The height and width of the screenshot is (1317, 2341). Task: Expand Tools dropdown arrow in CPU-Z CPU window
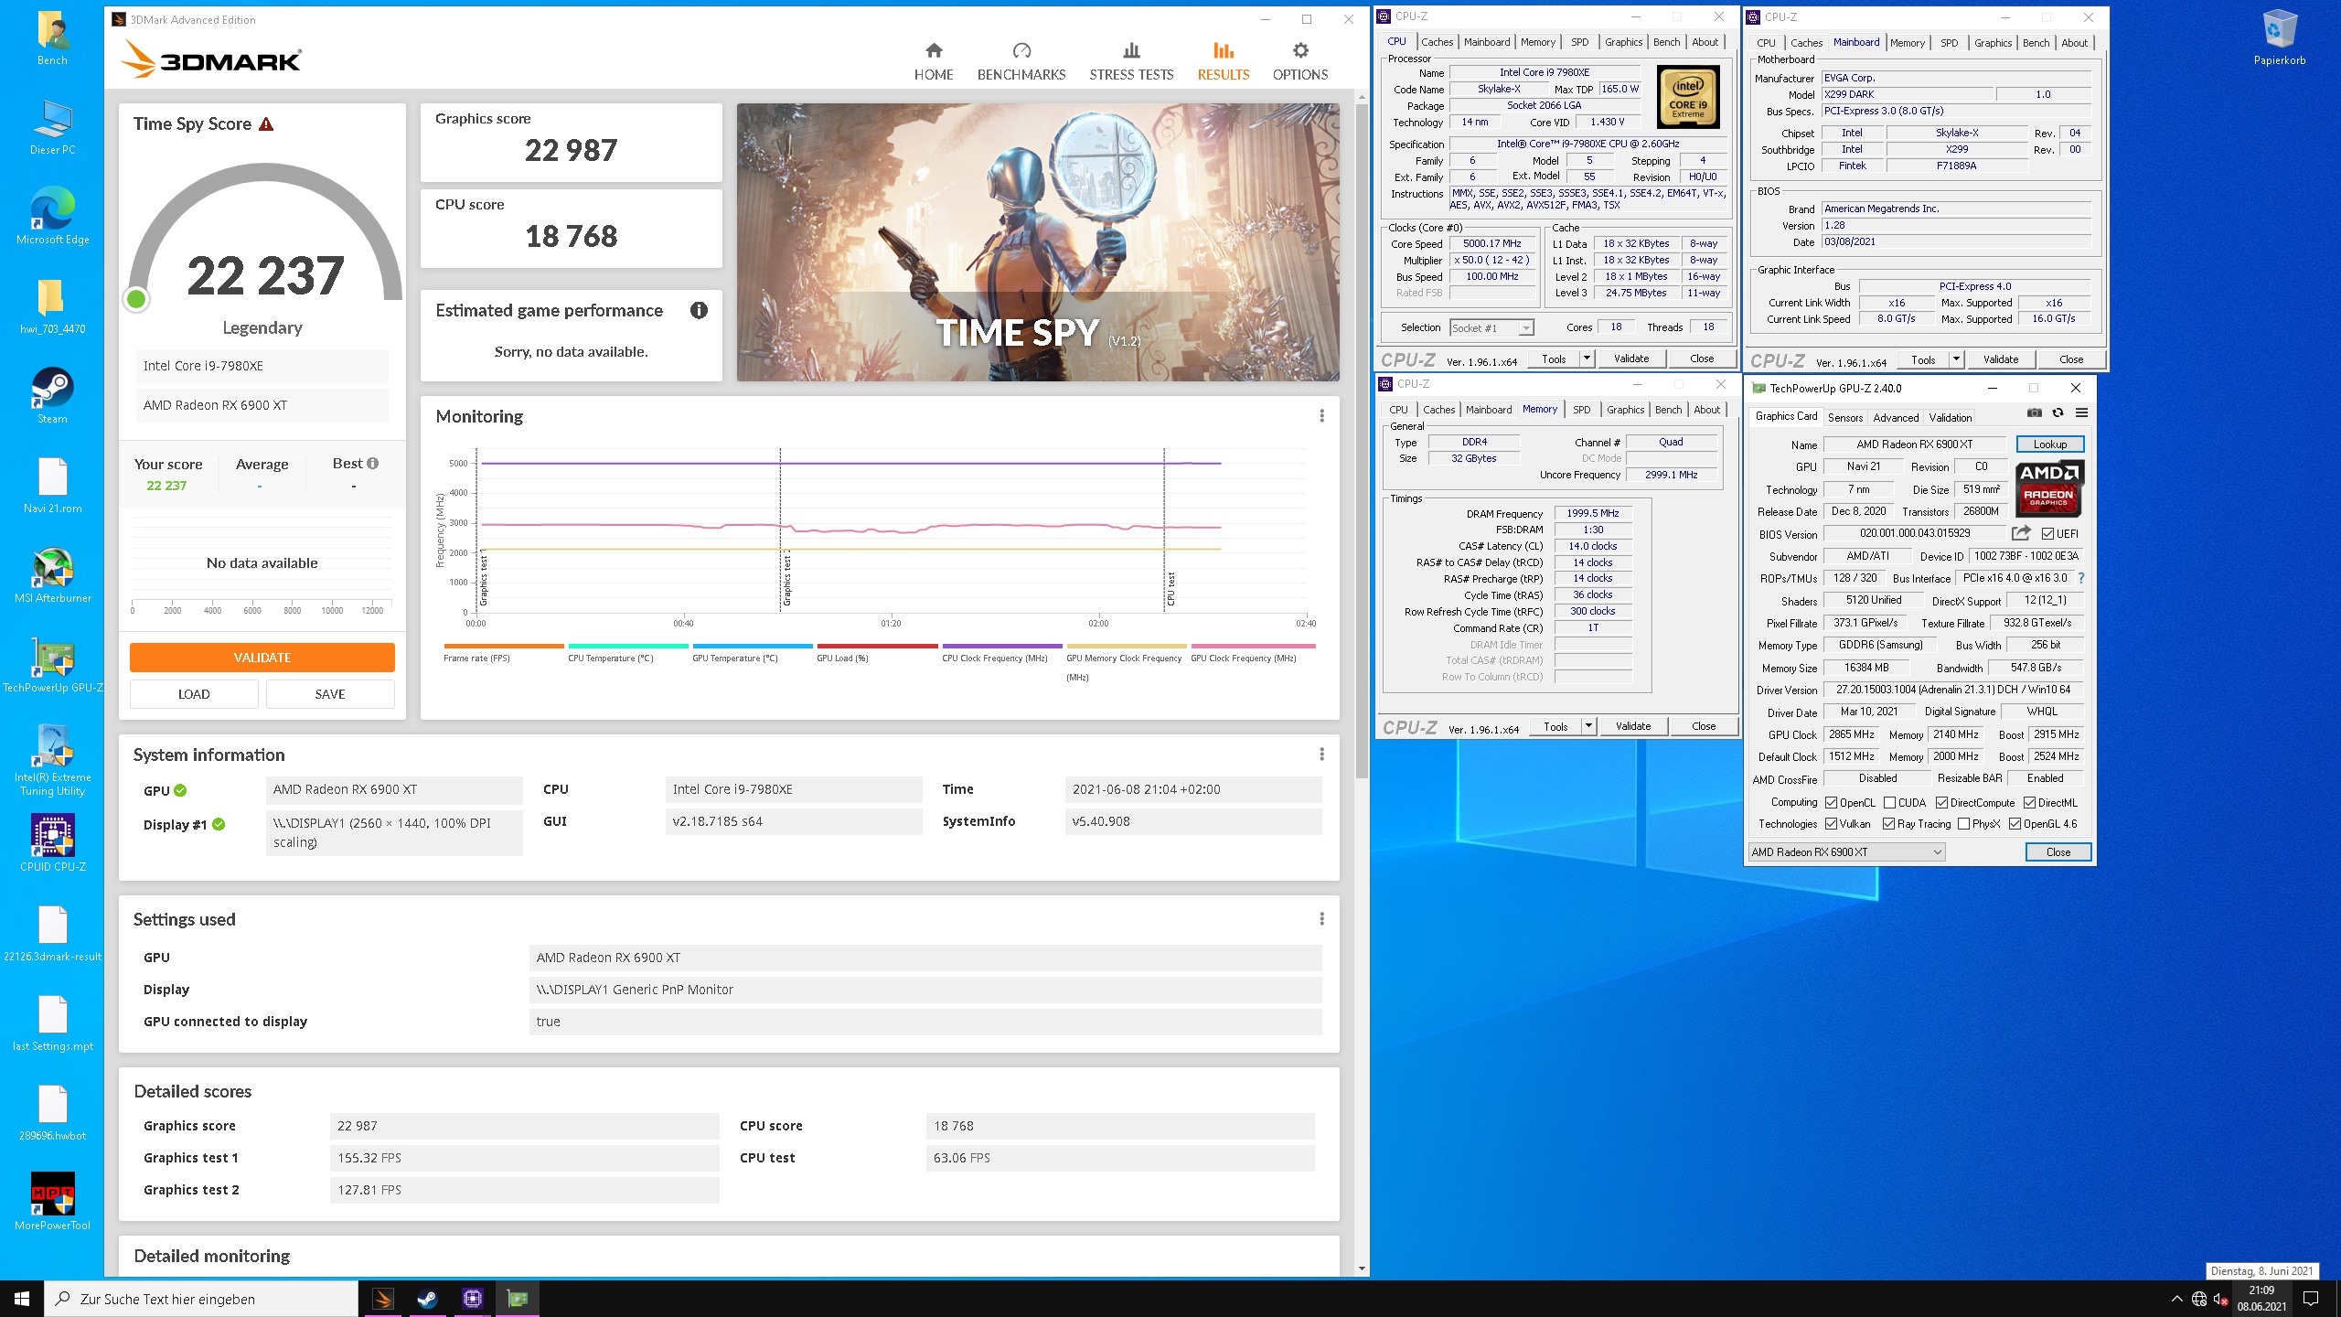coord(1587,359)
